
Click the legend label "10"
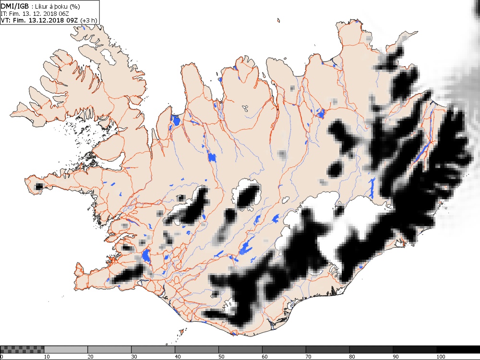[x=47, y=357]
